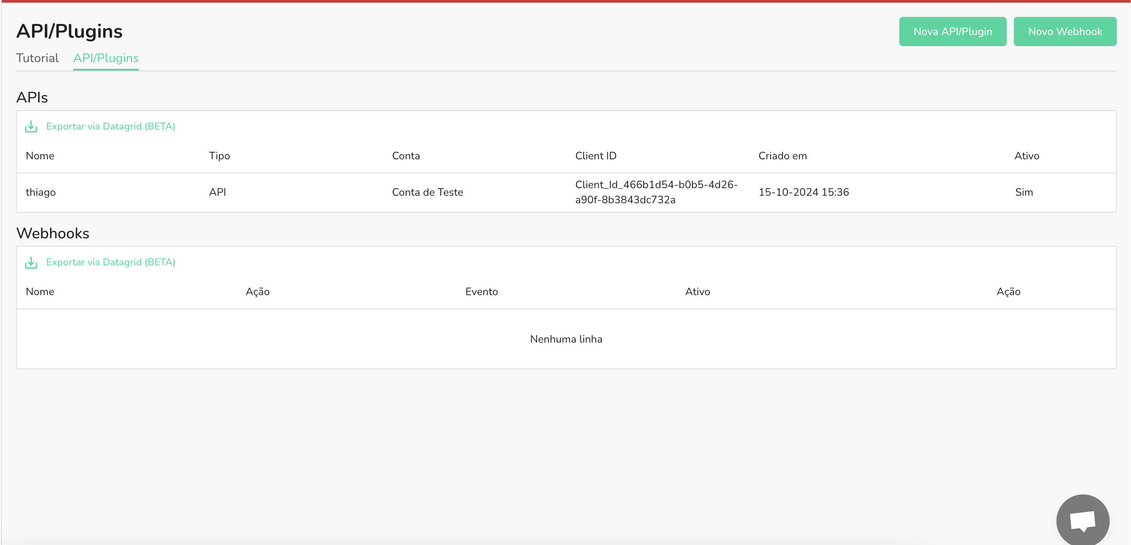Open the chat support bubble
The width and height of the screenshot is (1131, 545).
coord(1082,520)
